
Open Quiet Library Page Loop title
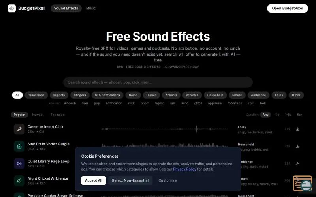[x=48, y=161]
